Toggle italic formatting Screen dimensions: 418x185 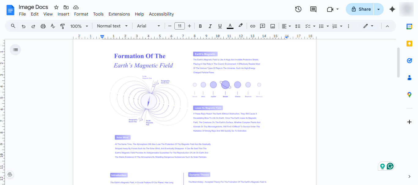(210, 26)
